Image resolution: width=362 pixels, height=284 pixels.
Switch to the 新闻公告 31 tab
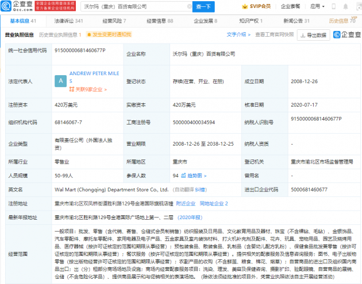296,21
